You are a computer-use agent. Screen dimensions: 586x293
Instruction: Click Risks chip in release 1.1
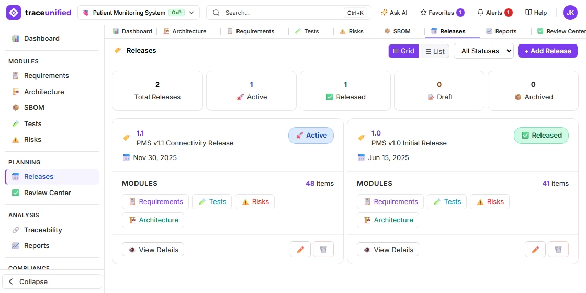pyautogui.click(x=255, y=202)
